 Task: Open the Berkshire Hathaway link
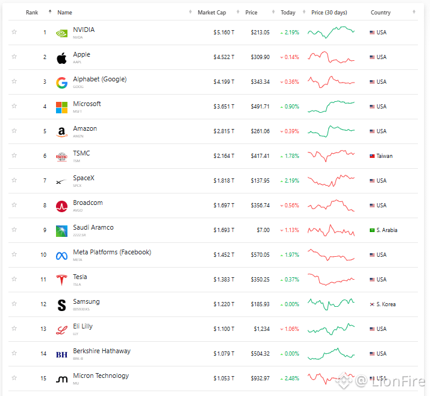point(102,351)
